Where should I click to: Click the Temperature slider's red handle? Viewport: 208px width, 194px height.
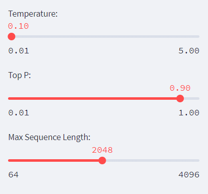(12, 36)
